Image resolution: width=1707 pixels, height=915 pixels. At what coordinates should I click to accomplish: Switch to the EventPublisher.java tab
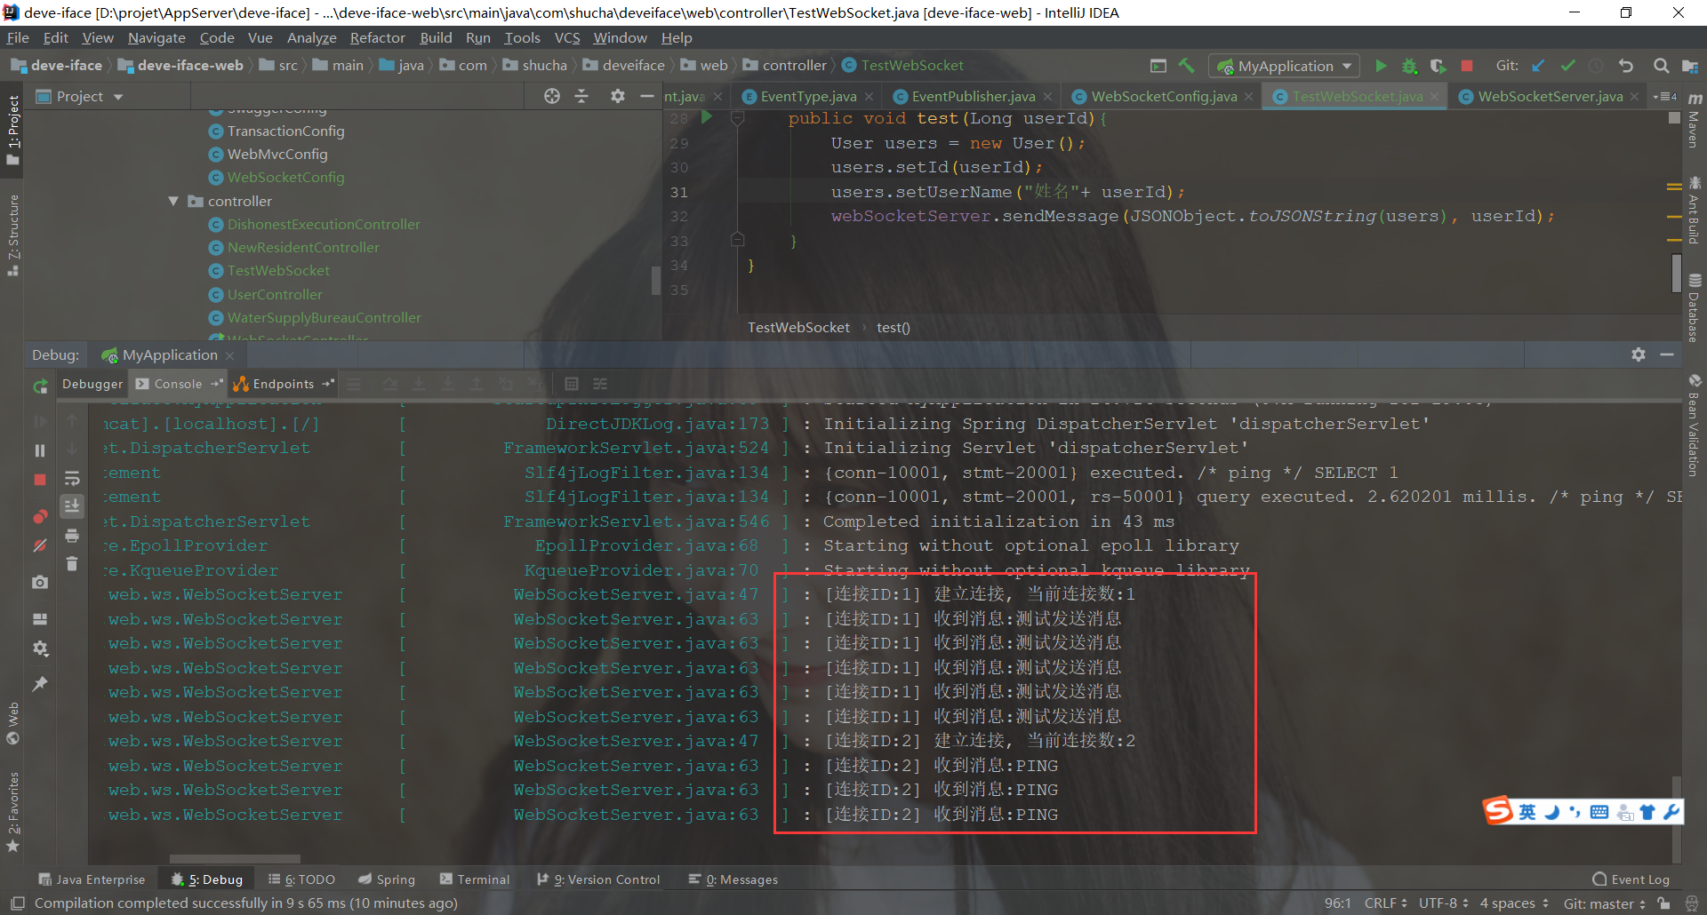click(x=973, y=96)
